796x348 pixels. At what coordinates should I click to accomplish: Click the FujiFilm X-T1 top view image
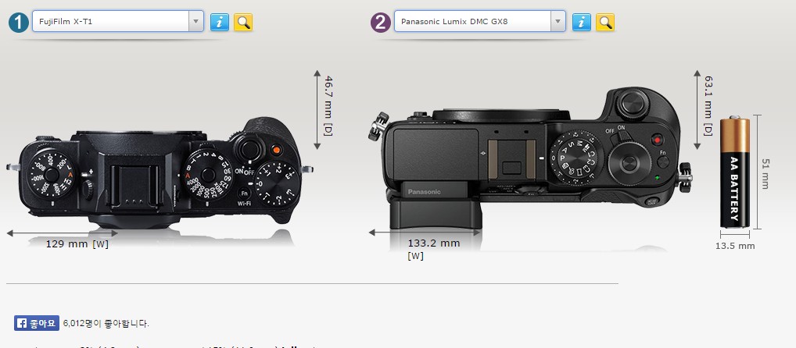[x=160, y=173]
